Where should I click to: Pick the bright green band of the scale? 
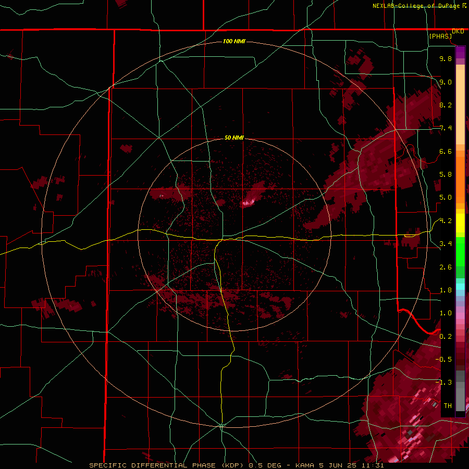[460, 251]
